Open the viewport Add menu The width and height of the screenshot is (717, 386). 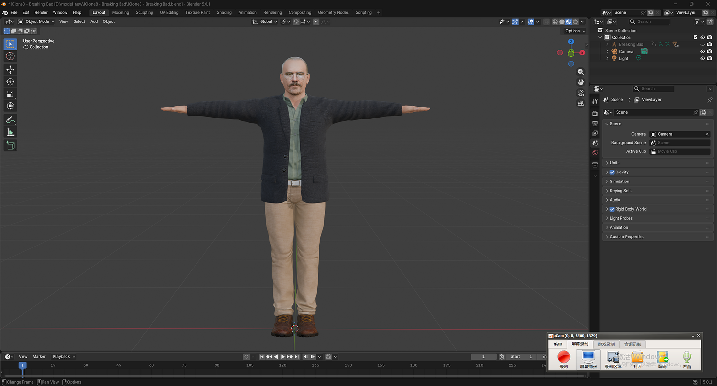94,21
